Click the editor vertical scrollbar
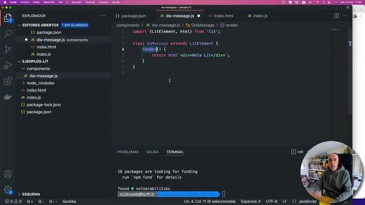The image size is (365, 205). coord(350,72)
